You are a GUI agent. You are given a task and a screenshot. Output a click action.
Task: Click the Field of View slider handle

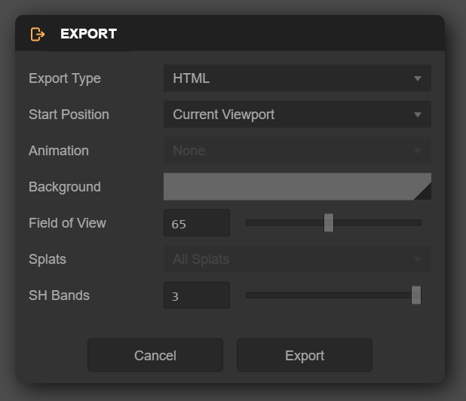[x=329, y=223]
